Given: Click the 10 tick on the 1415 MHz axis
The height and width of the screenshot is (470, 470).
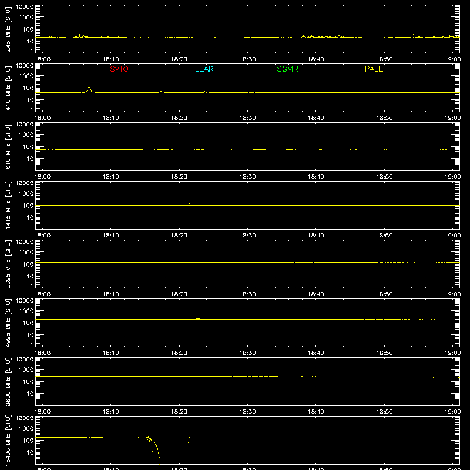Looking at the screenshot, I should coord(30,217).
